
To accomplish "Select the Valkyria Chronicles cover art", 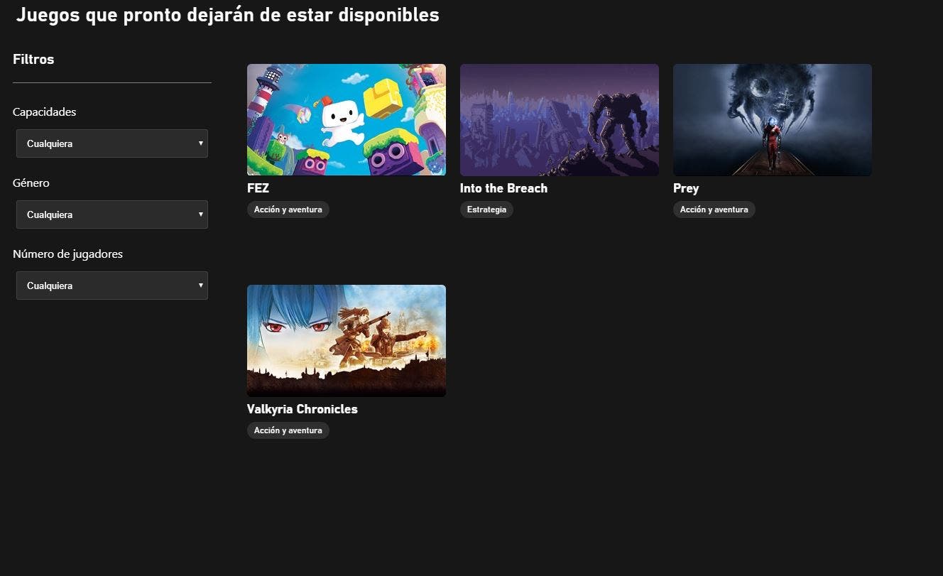I will pyautogui.click(x=347, y=341).
